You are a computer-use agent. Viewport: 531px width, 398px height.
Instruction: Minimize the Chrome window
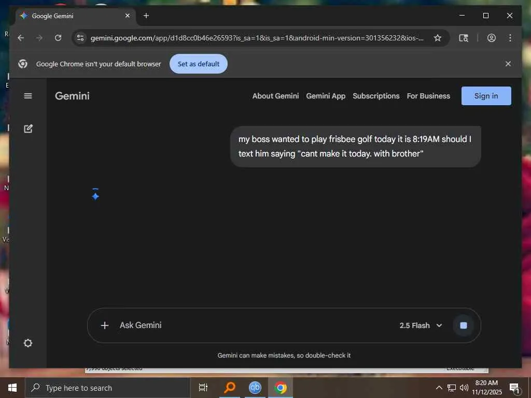pyautogui.click(x=462, y=16)
